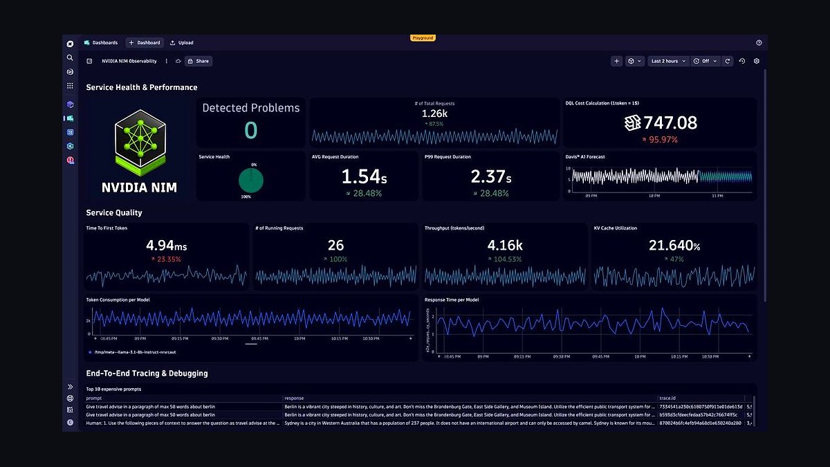
Task: Click trace id starting with b593d3cf
Action: click(699, 414)
